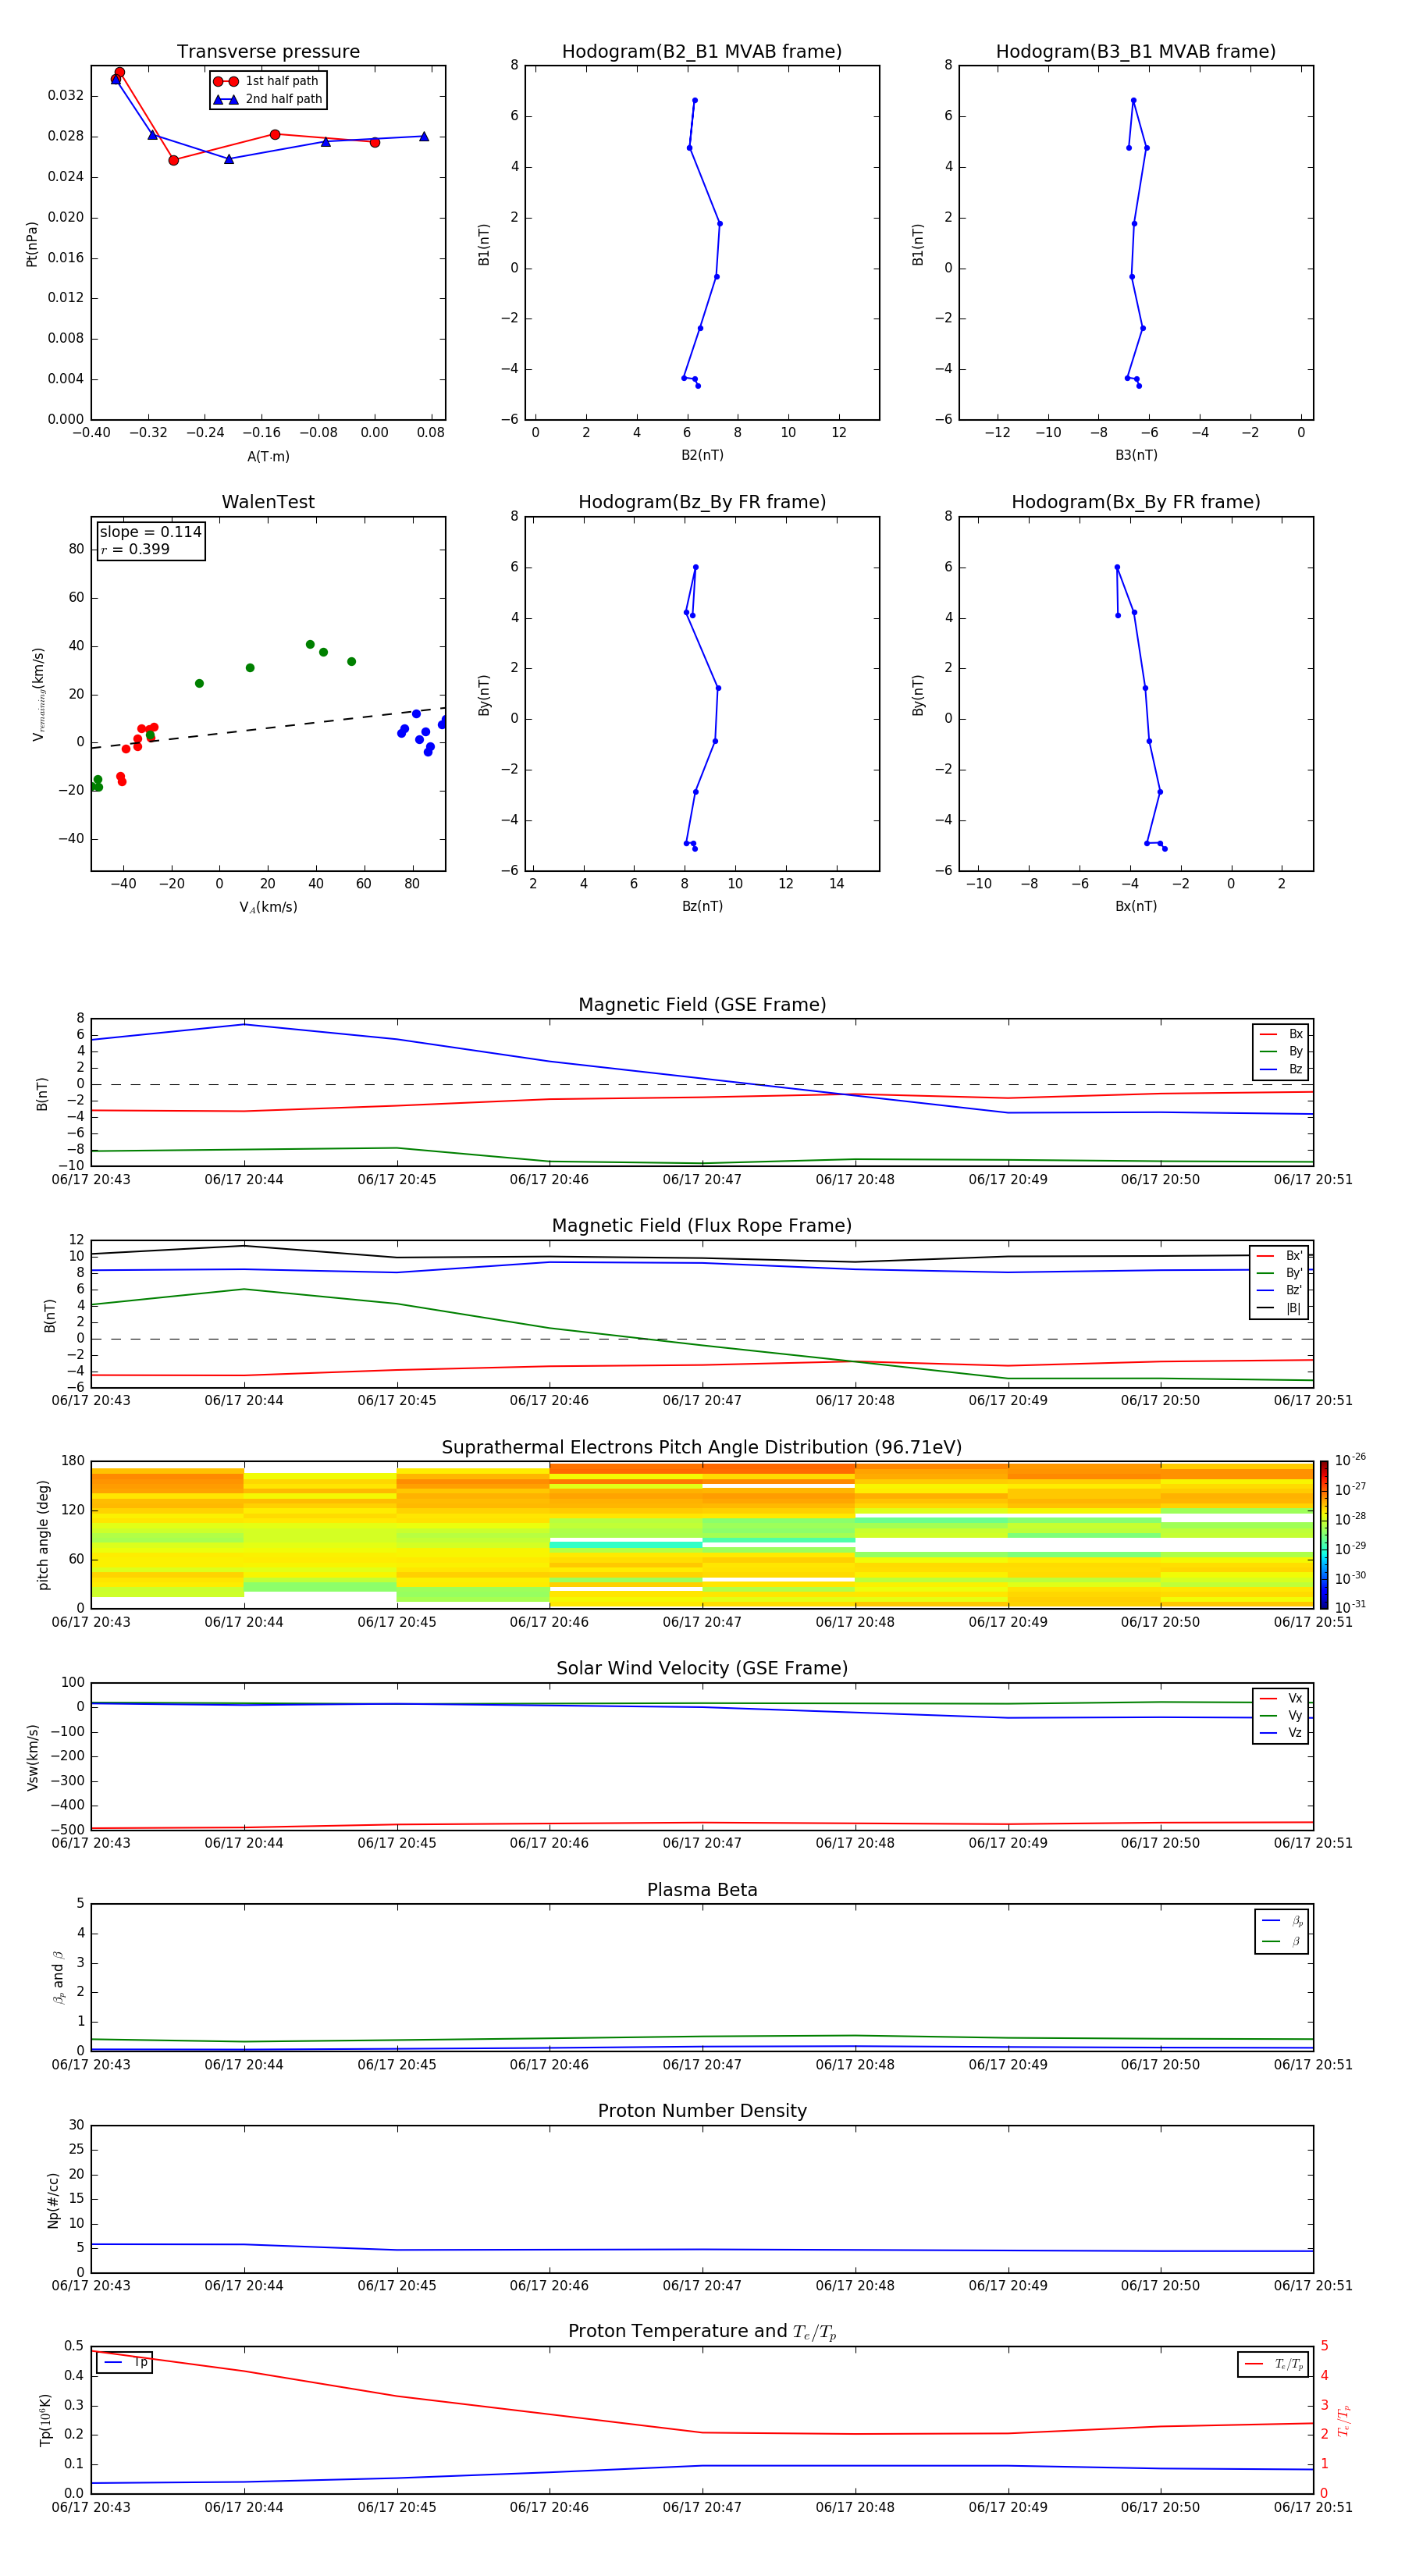This screenshot has width=1405, height=2576.
Task: Click the "Plasma Beta" panel title
Action: [x=702, y=1891]
